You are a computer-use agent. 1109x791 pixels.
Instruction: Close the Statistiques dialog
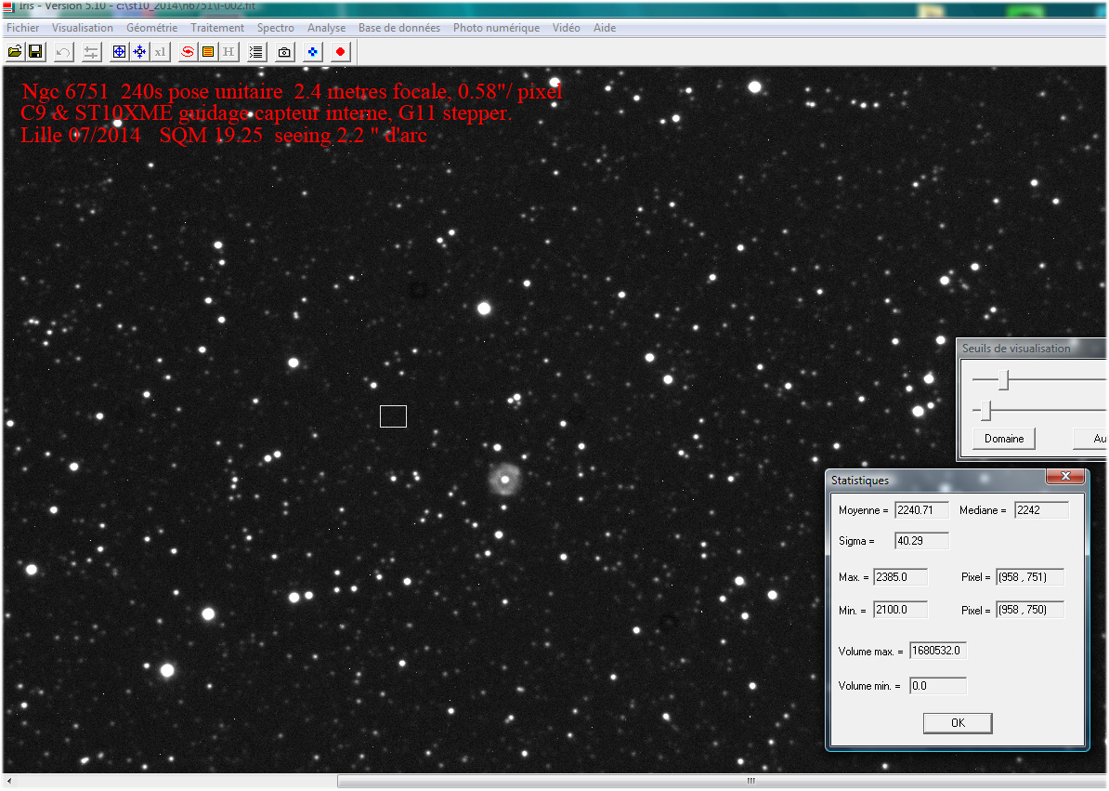pyautogui.click(x=1065, y=476)
